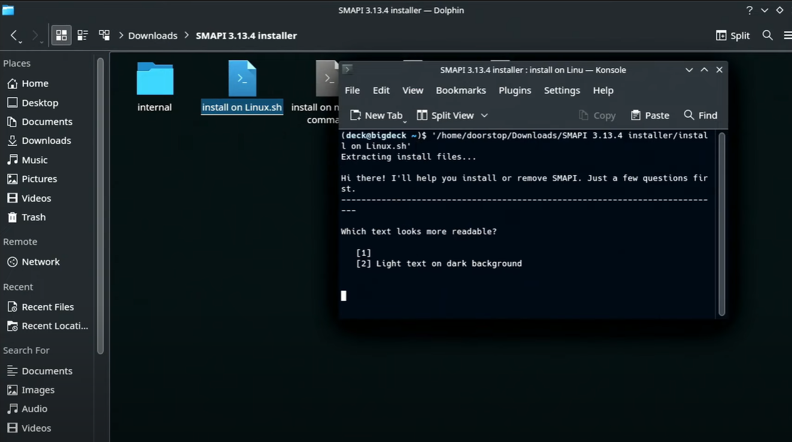This screenshot has width=792, height=442.
Task: Minimize the Konsole window
Action: point(689,70)
